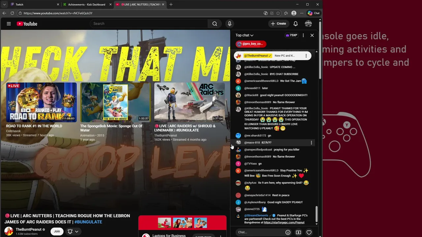The image size is (422, 237).
Task: Open 'The SpongeBob Movie: Sponge Out Of Water' title
Action: coord(111,128)
